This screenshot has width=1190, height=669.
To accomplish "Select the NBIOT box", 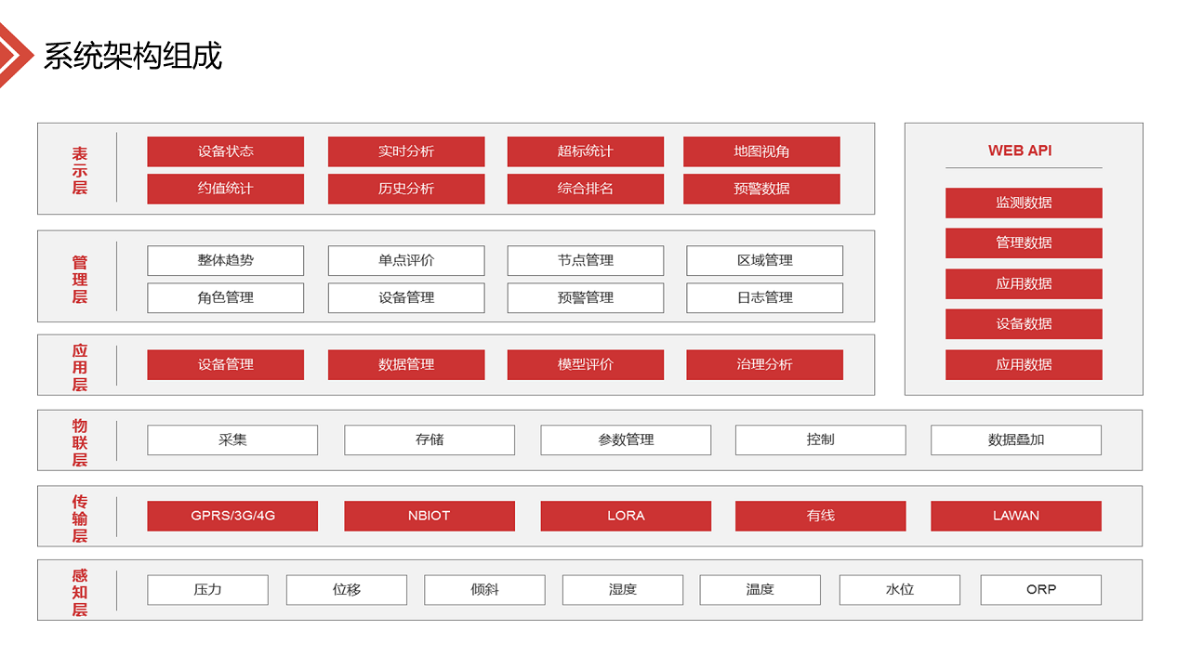I will pyautogui.click(x=430, y=516).
